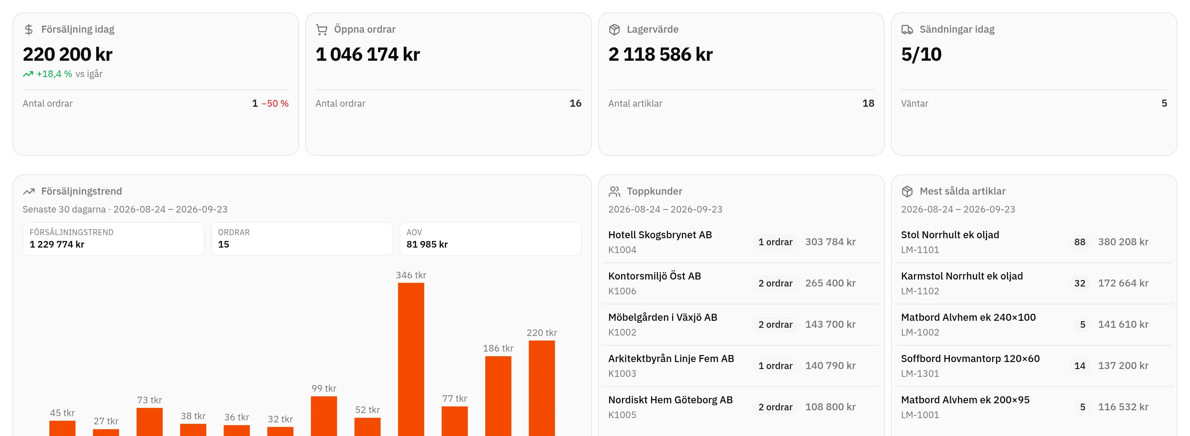
Task: Click the package icon beside Lagervärde
Action: [x=614, y=30]
